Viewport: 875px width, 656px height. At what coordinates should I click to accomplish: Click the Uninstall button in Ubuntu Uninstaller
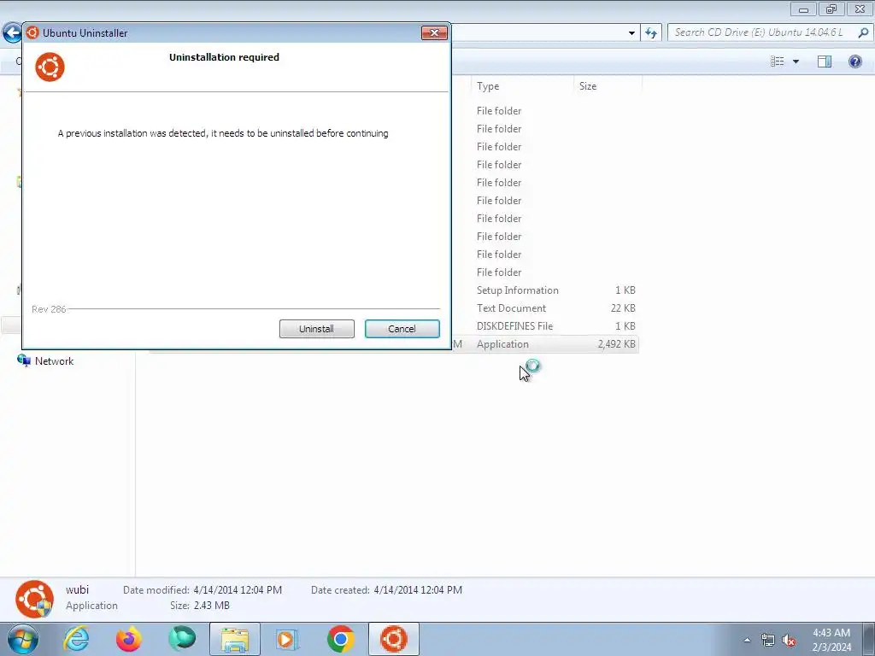316,329
